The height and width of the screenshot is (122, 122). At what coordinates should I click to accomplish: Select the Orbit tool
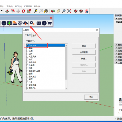pyautogui.click(x=53, y=11)
